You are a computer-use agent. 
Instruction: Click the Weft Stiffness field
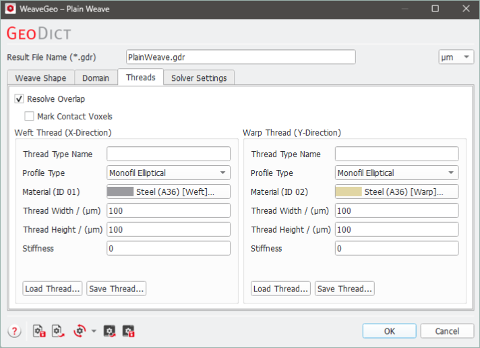coord(169,248)
